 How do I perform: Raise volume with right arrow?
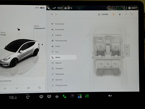pos(117,96)
